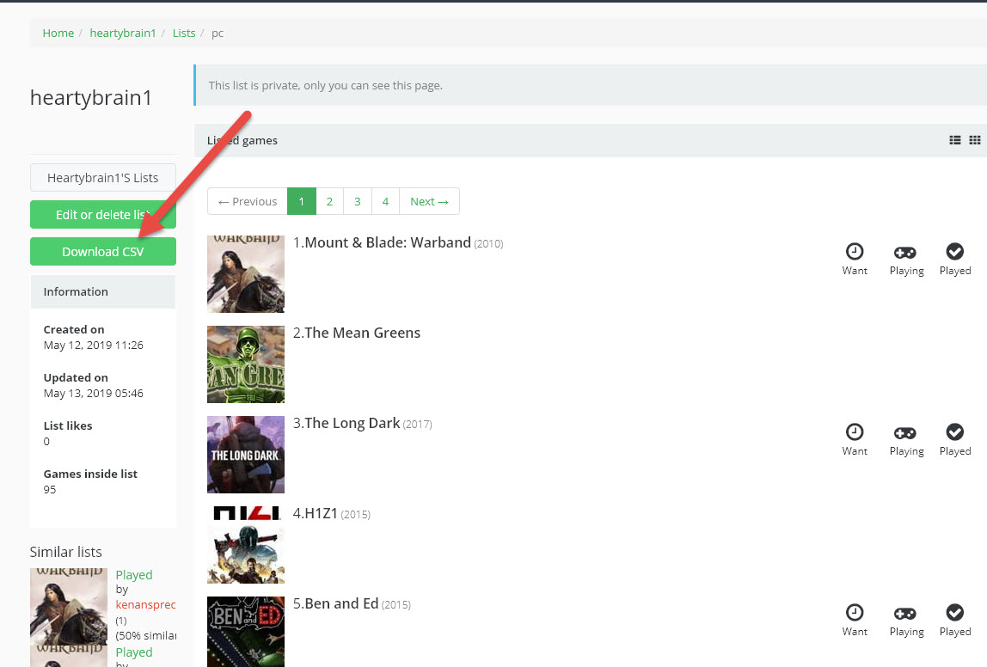Go to page 2 of the list
Screen dimensions: 987x667
tap(329, 201)
